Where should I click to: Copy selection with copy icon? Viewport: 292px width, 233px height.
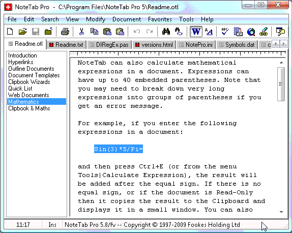click(94, 32)
